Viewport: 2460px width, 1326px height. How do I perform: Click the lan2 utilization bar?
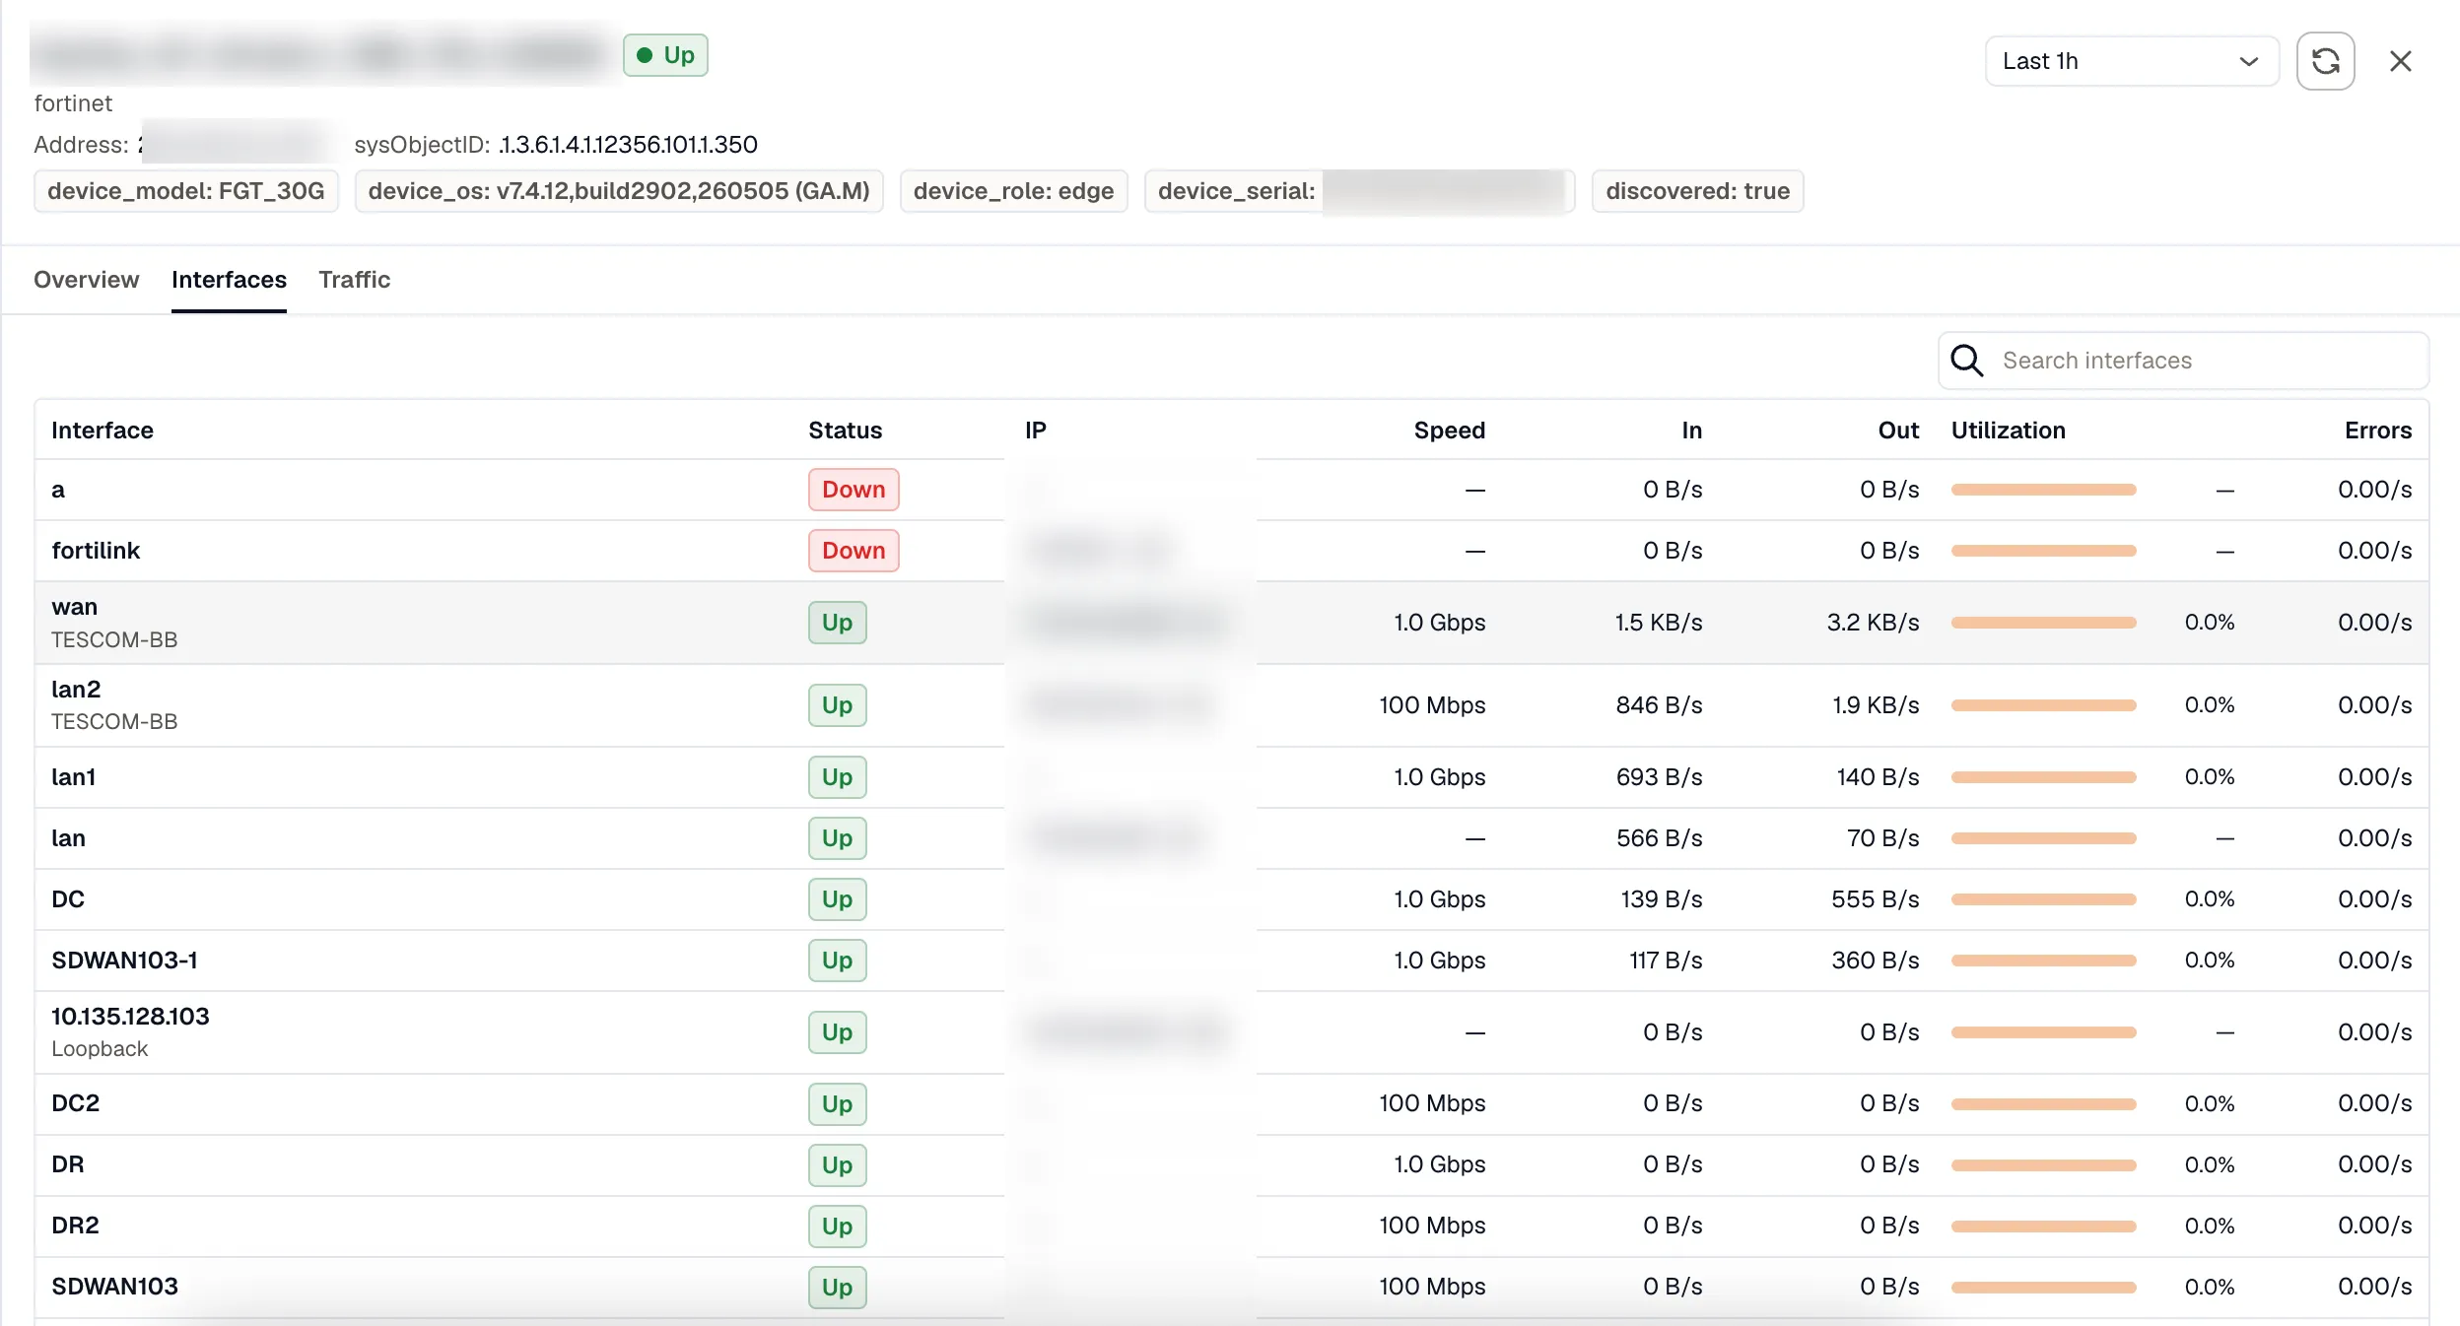click(x=2043, y=705)
